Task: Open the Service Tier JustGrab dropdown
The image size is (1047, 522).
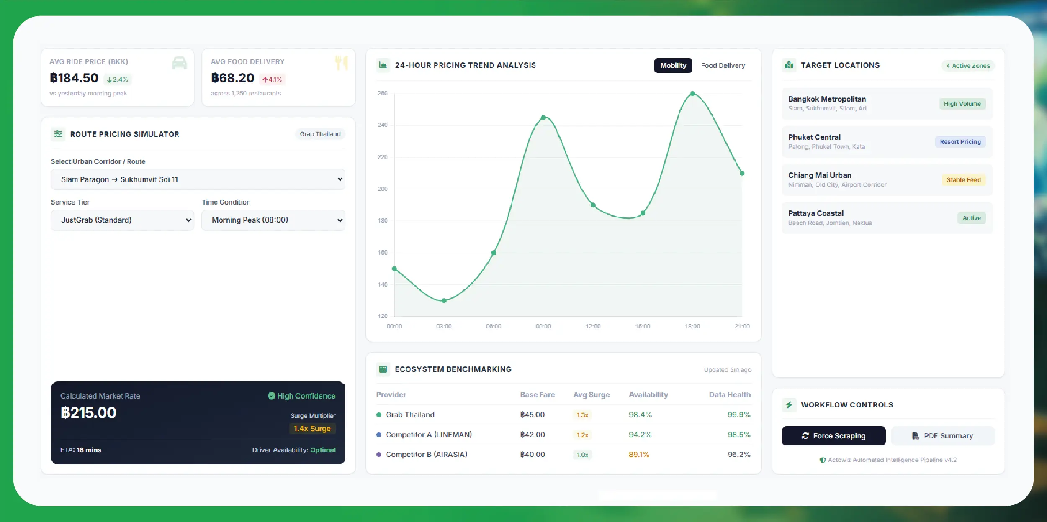Action: pyautogui.click(x=122, y=220)
